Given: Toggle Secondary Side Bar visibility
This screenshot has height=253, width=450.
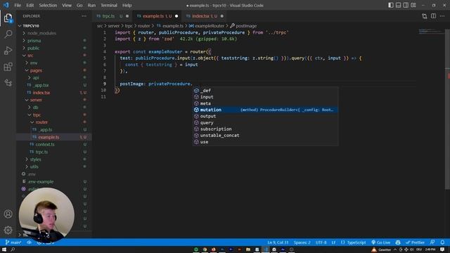Looking at the screenshot, I should point(406,5).
